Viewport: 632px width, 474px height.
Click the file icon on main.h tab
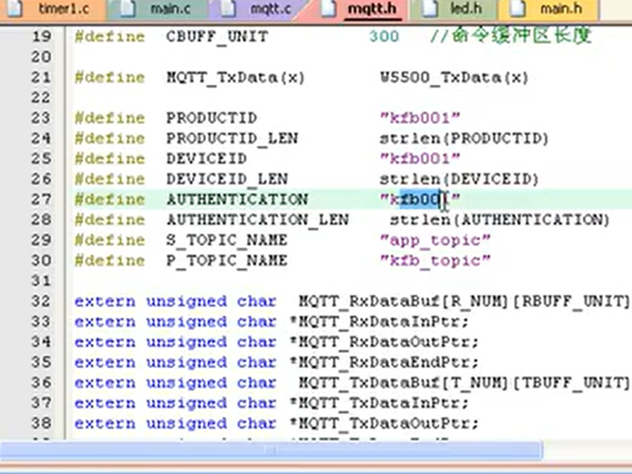520,10
